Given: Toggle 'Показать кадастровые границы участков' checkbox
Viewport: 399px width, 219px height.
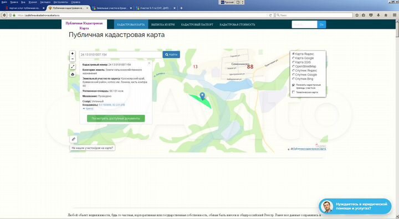Looking at the screenshot, I should 293,85.
